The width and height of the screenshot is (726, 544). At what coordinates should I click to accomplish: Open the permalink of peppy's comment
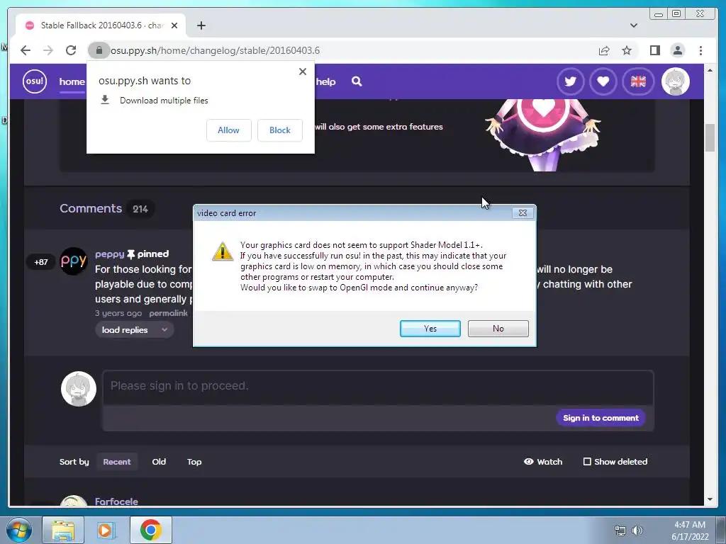168,313
